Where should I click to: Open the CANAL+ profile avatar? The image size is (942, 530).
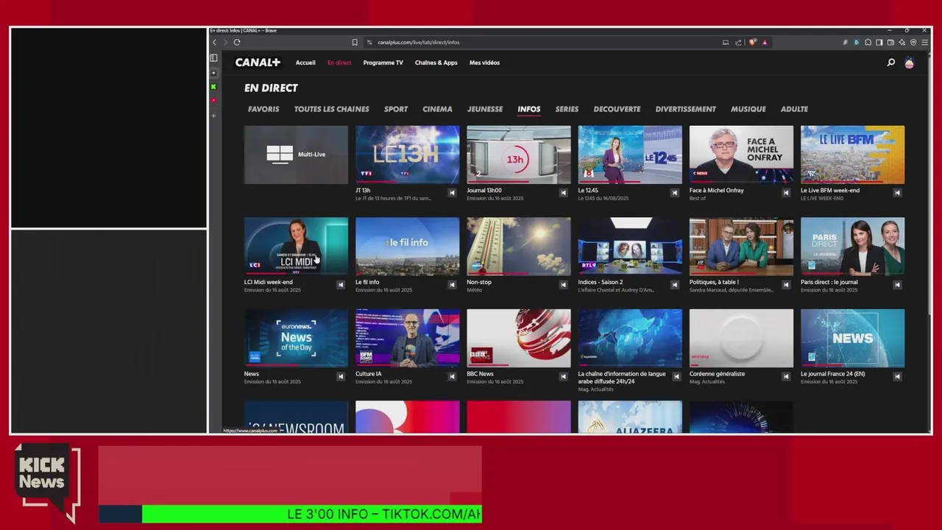910,63
